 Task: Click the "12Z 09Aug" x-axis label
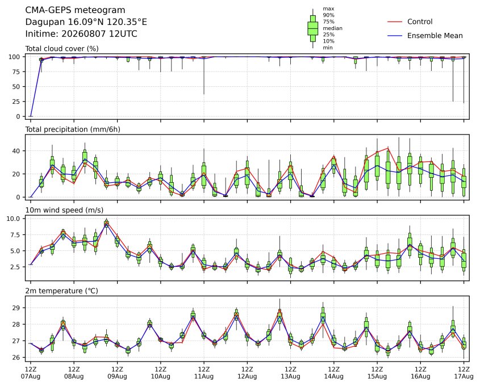coord(117,373)
